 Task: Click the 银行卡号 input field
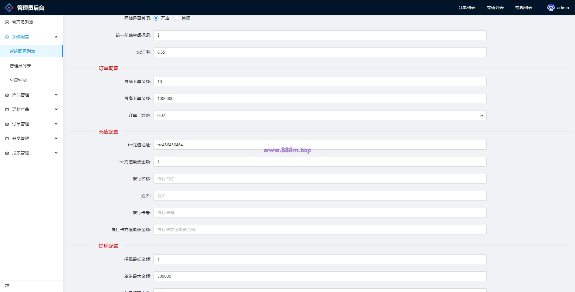click(x=320, y=213)
